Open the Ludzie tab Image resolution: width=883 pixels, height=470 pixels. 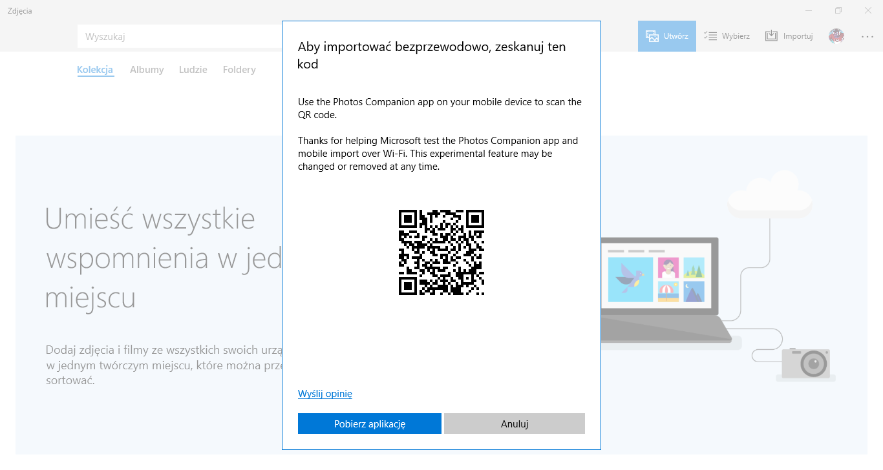[193, 70]
